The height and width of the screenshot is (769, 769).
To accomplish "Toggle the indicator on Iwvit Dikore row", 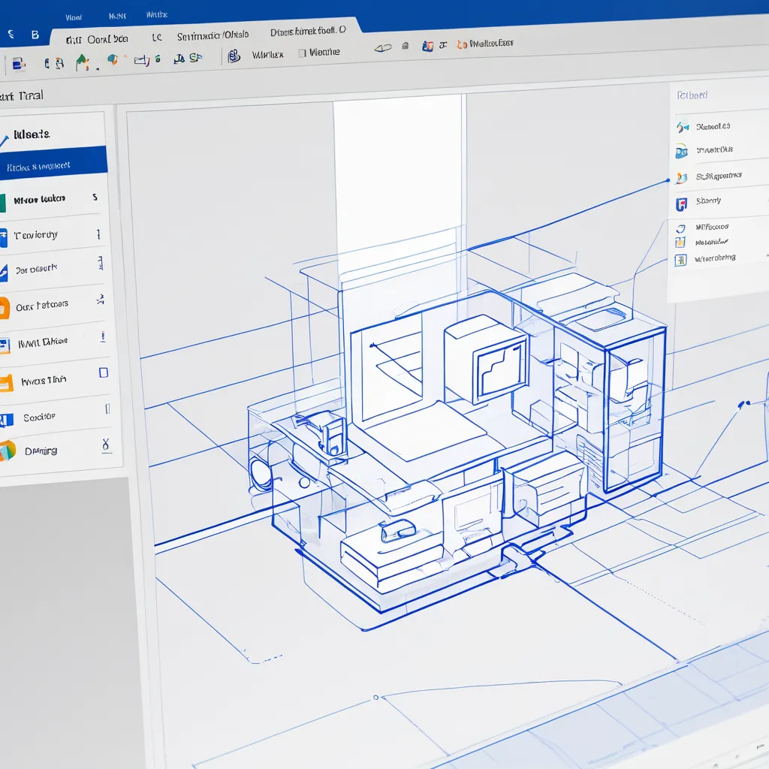I will tap(103, 336).
